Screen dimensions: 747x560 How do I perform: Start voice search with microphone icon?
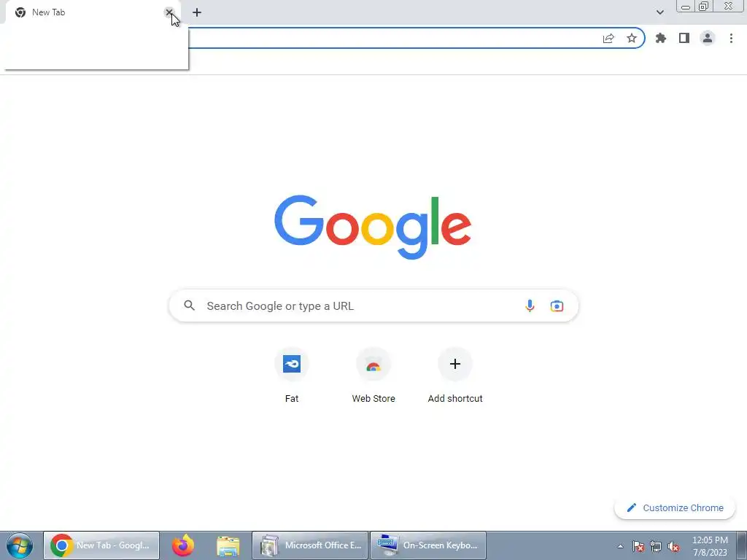click(530, 306)
